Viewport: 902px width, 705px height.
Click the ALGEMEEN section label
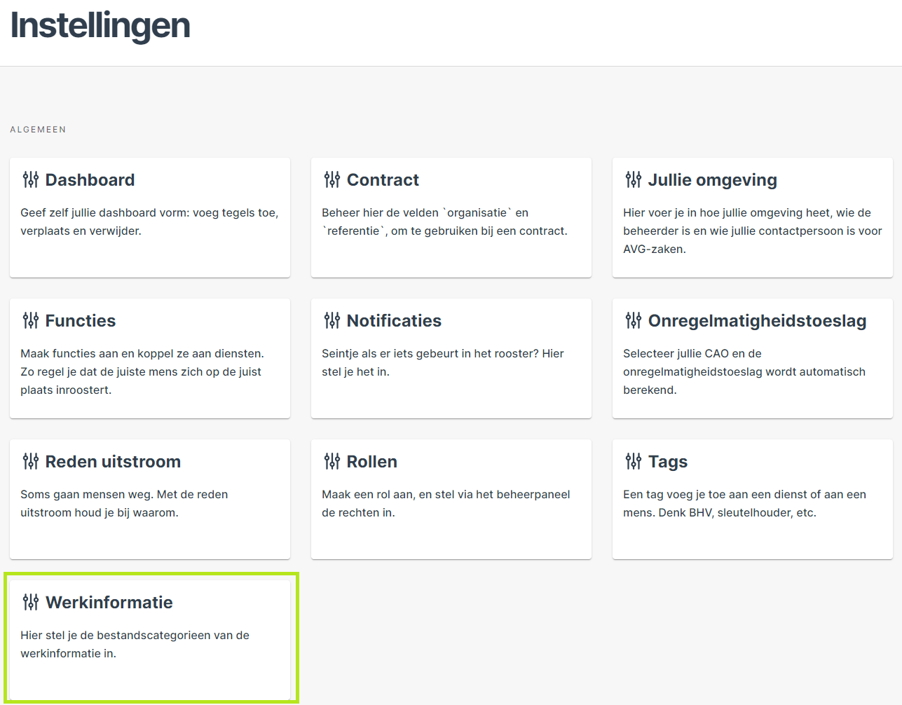(38, 130)
